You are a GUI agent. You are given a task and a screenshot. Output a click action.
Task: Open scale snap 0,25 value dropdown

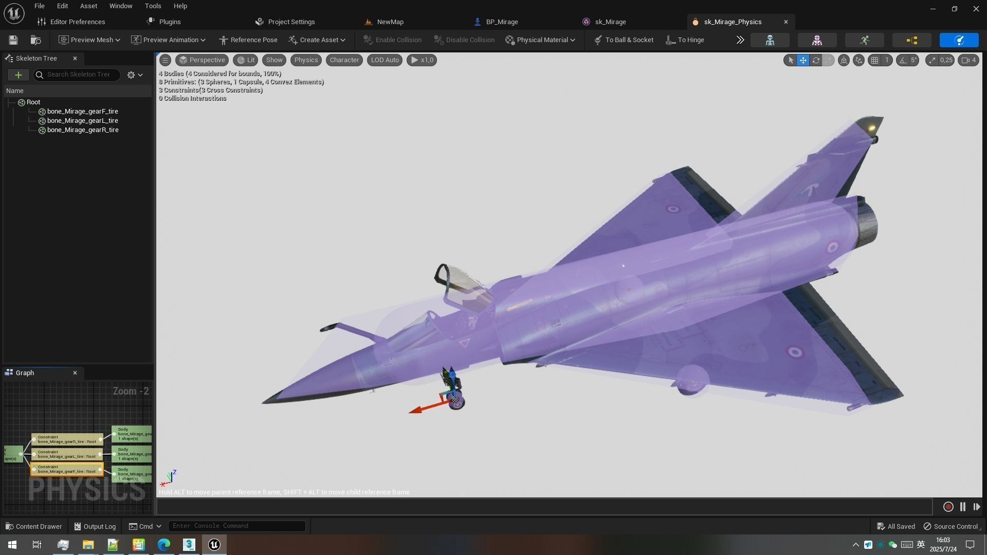point(946,60)
